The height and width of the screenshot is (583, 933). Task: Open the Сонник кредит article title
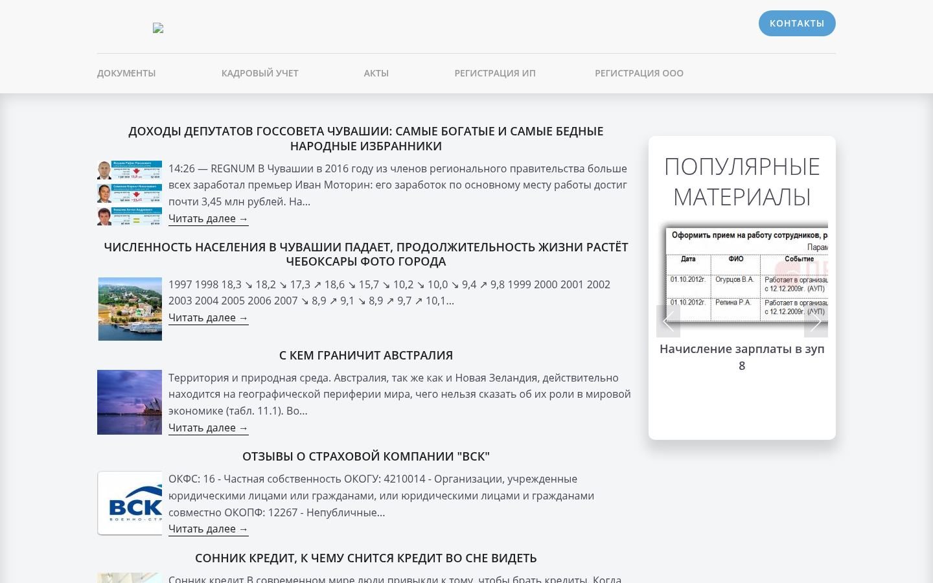pos(366,558)
